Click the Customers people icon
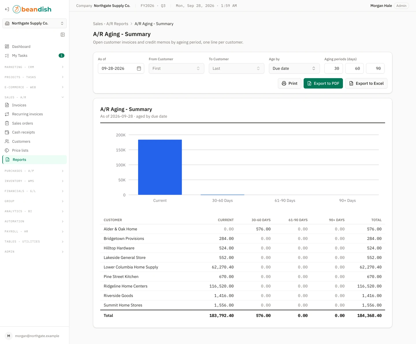 7,141
